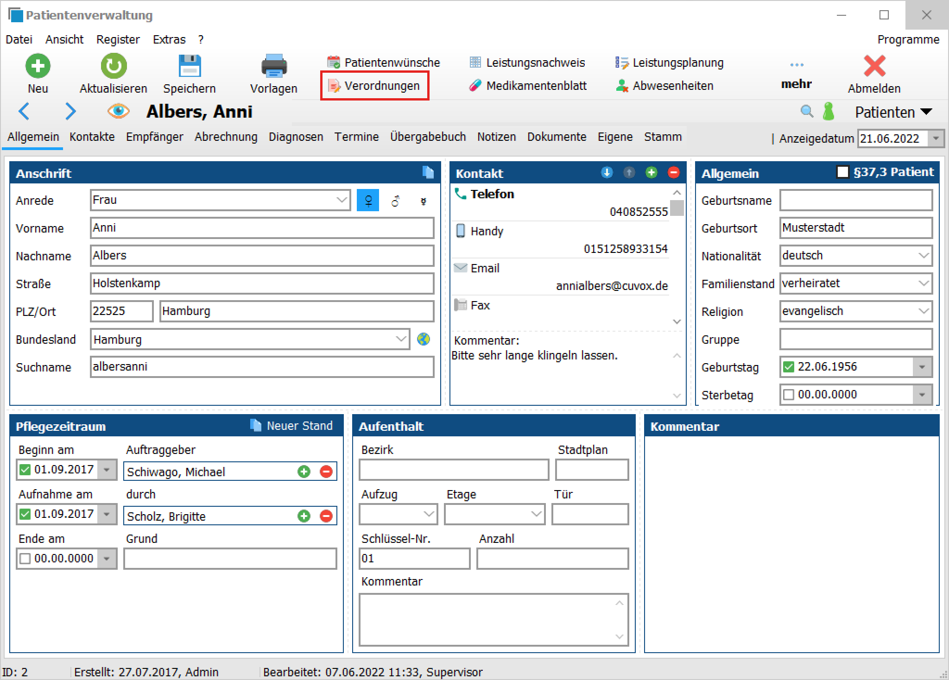949x680 pixels.
Task: Toggle the Ende am checkbox
Action: pos(25,559)
